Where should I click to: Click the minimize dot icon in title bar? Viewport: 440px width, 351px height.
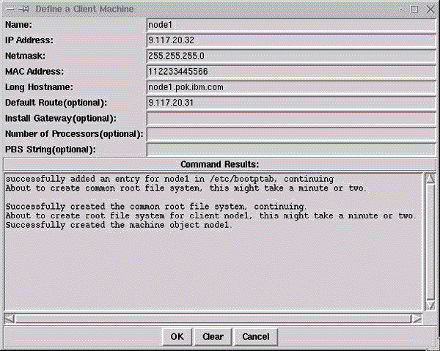click(402, 9)
